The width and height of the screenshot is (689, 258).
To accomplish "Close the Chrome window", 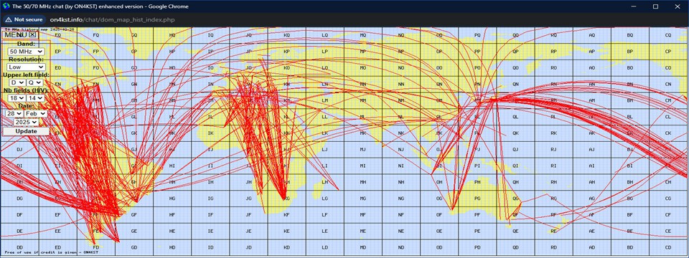I will (x=677, y=6).
